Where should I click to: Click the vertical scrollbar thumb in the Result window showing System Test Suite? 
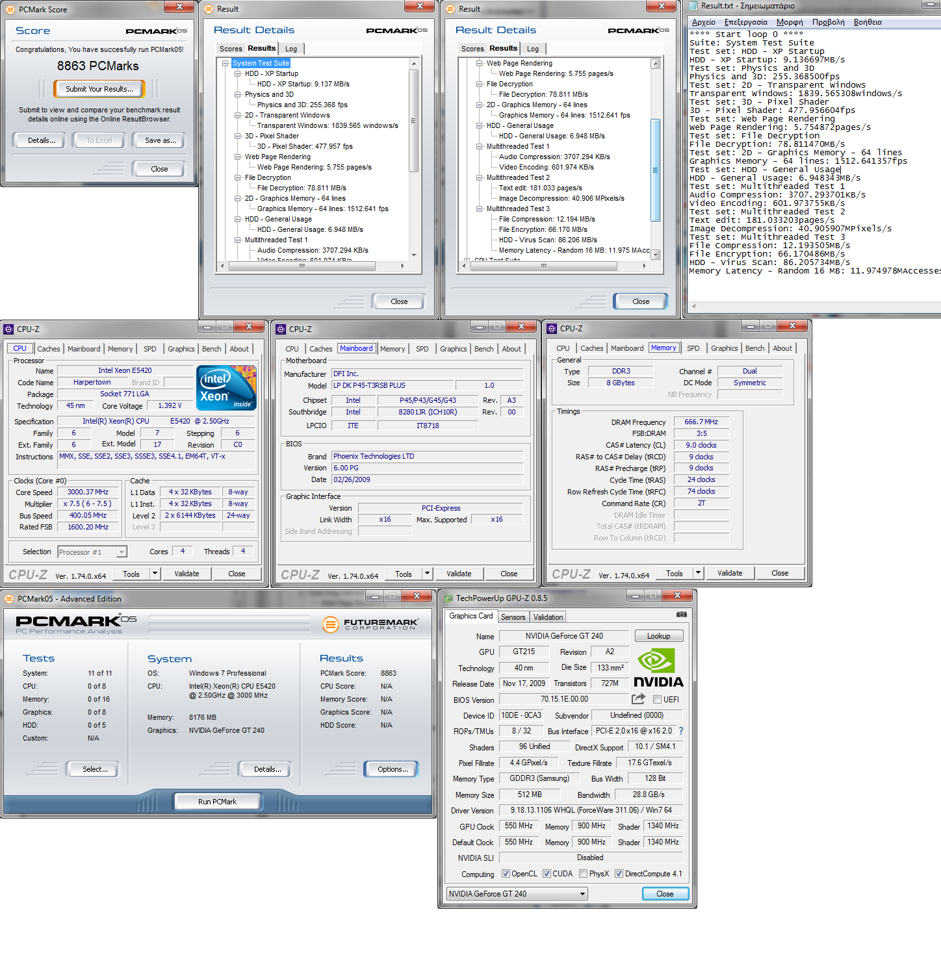point(413,121)
